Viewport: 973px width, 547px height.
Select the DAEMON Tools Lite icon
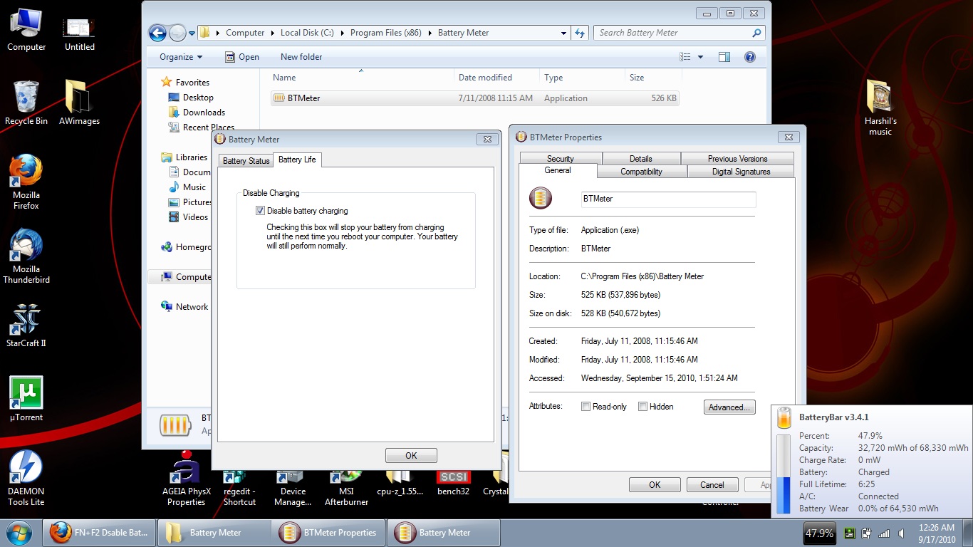(26, 478)
